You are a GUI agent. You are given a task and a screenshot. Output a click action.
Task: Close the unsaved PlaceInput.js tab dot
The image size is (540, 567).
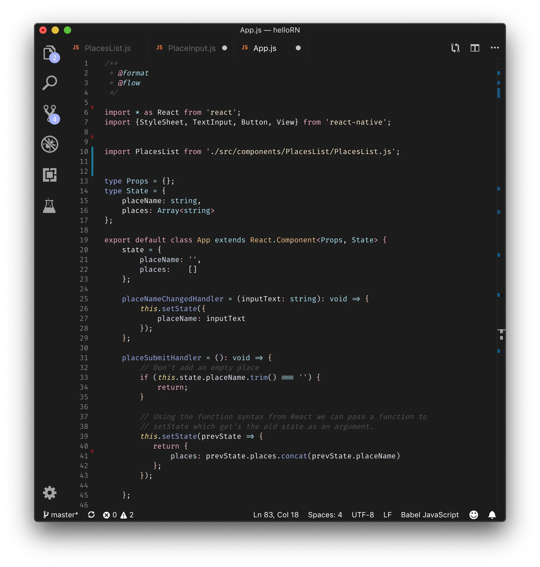[225, 48]
